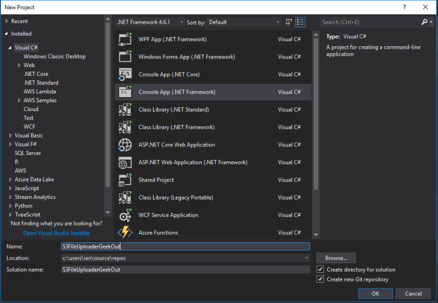
Task: Select Azure Functions template name
Action: point(158,232)
